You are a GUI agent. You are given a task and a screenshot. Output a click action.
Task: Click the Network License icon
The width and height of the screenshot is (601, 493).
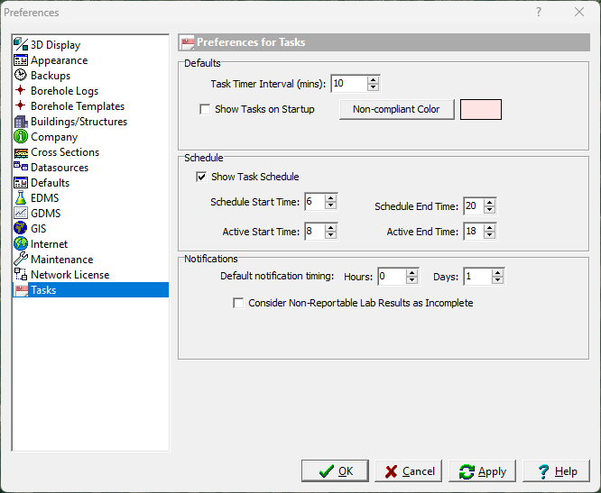tap(21, 275)
